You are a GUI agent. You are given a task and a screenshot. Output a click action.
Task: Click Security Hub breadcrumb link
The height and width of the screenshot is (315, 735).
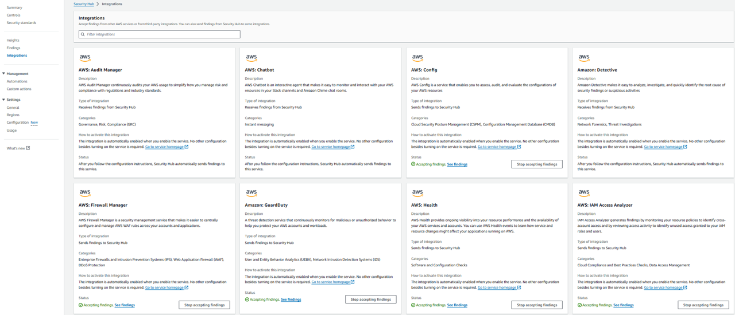84,4
